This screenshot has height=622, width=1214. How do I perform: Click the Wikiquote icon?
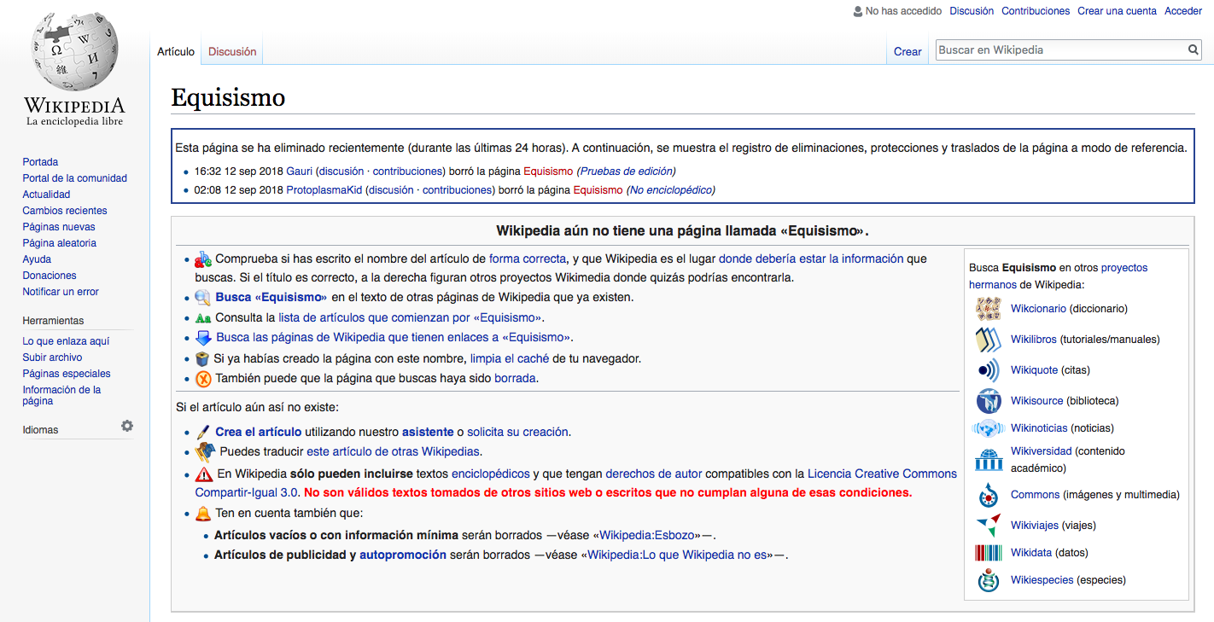[x=989, y=370]
